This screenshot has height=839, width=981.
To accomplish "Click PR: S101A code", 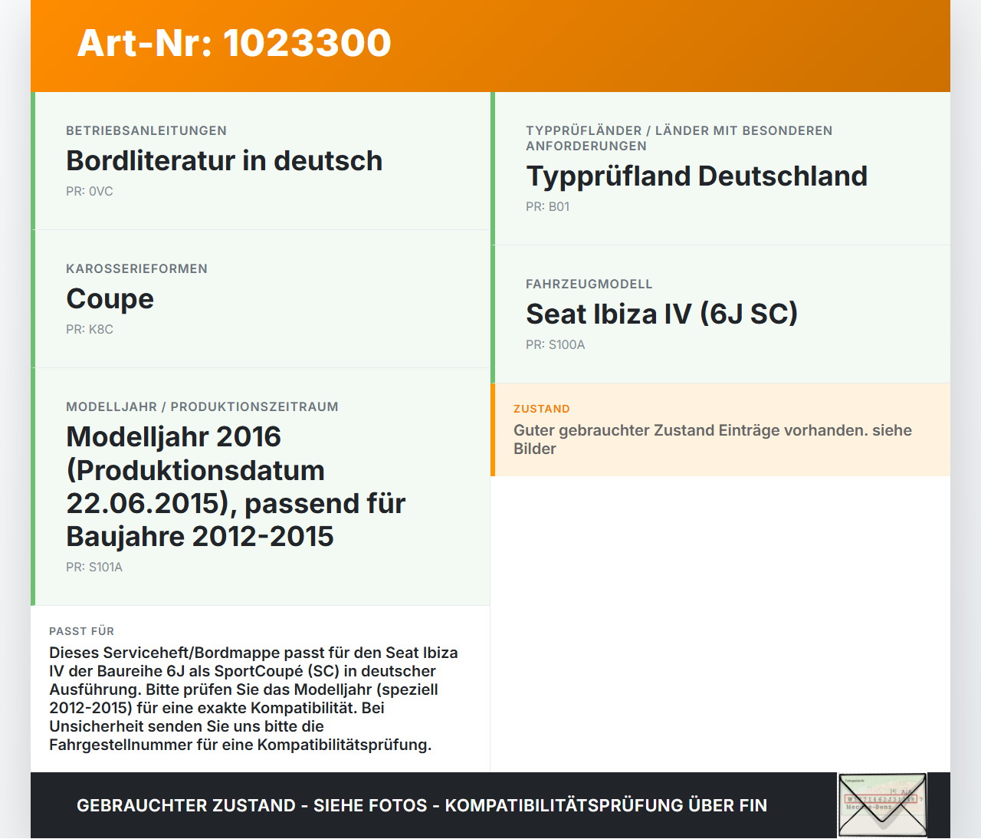I will (x=94, y=567).
